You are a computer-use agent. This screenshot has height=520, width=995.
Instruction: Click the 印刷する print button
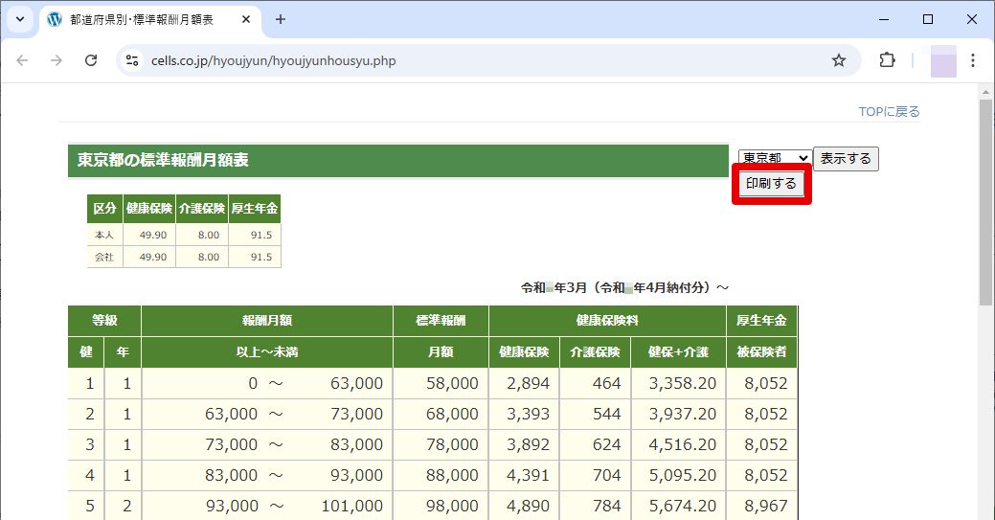(x=771, y=184)
